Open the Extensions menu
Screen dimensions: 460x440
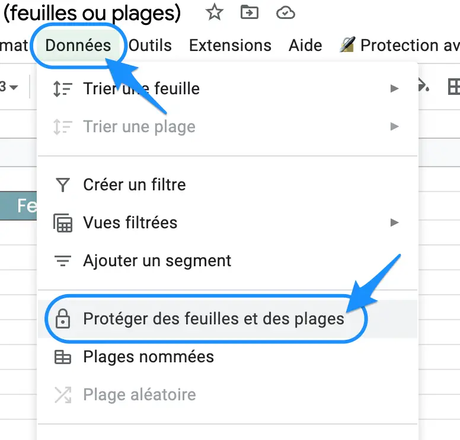click(x=230, y=46)
